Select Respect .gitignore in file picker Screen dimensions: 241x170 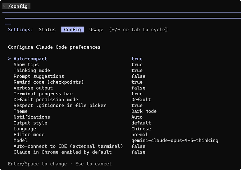click(x=60, y=106)
